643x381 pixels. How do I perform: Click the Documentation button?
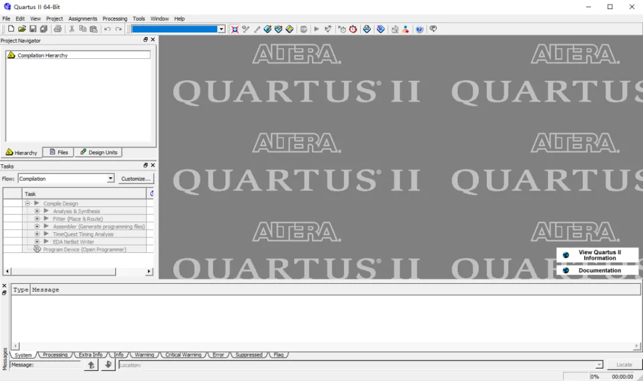point(598,270)
